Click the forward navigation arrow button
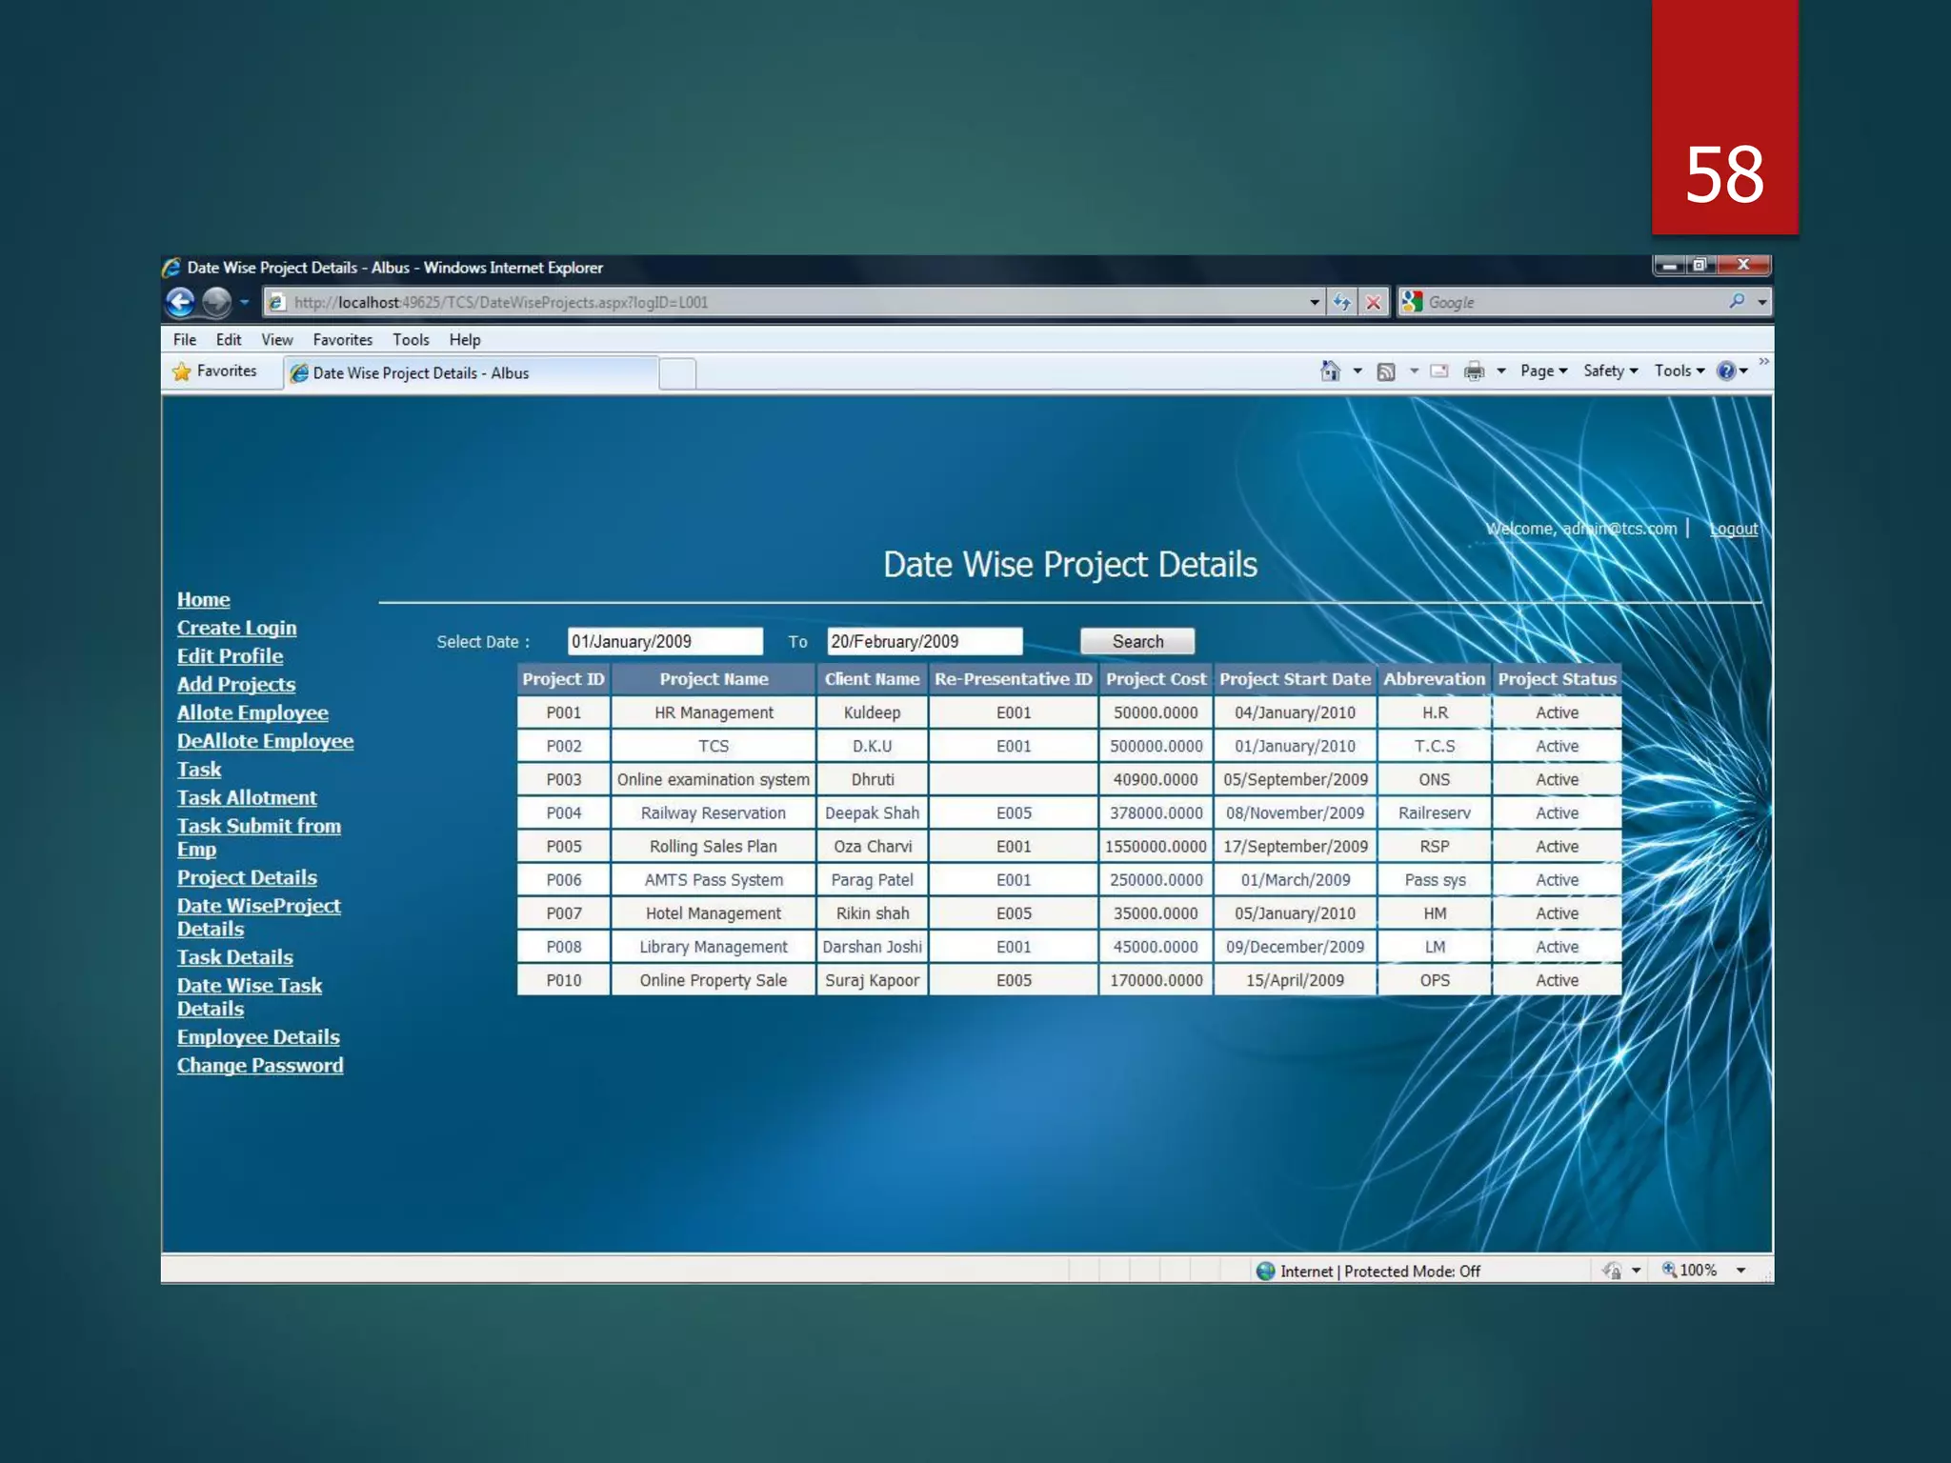Viewport: 1951px width, 1463px height. click(217, 302)
